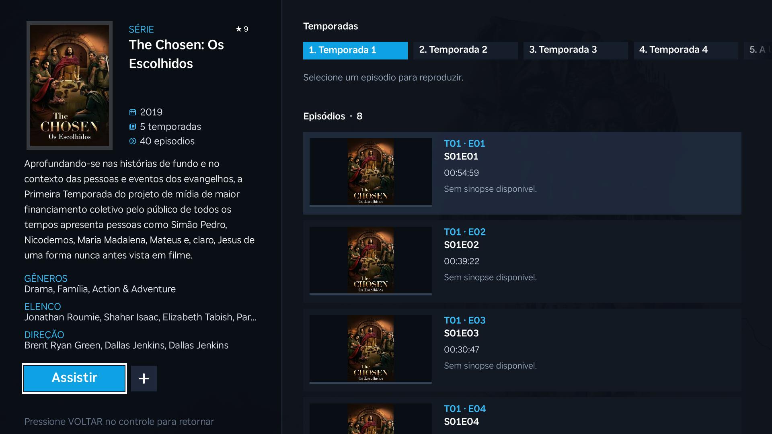Select the T01 · E02 episode label

(x=465, y=232)
